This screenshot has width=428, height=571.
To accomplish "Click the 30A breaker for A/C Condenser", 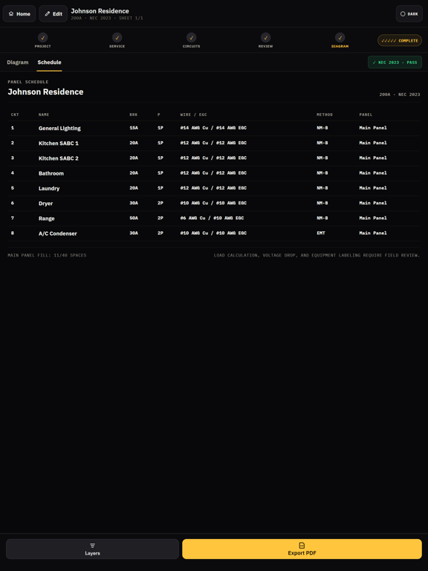I will [134, 233].
